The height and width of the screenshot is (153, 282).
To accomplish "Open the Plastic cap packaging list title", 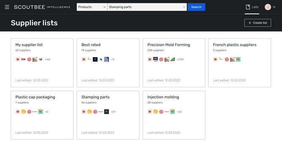I will click(x=35, y=97).
